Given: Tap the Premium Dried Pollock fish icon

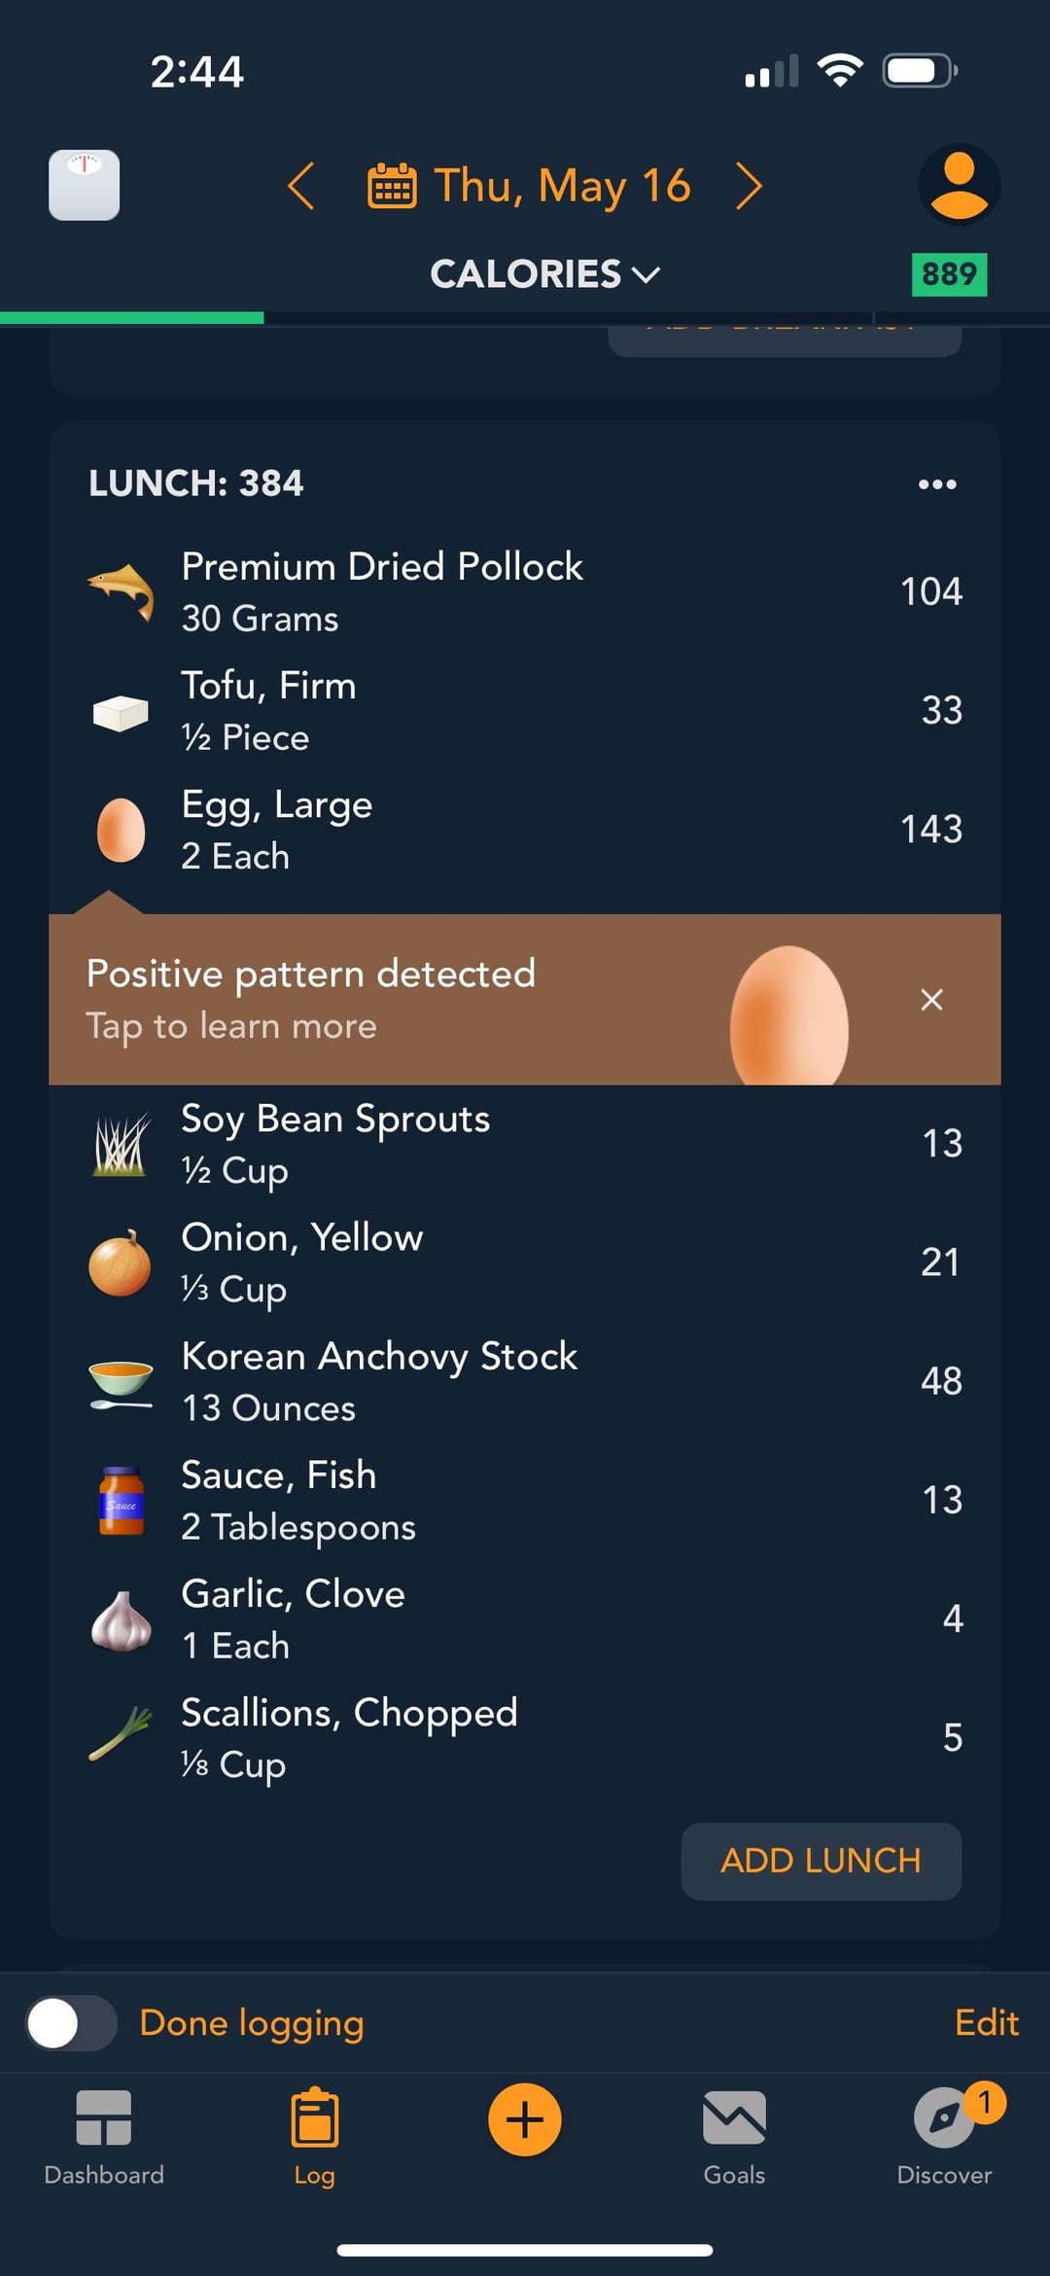Looking at the screenshot, I should 121,592.
